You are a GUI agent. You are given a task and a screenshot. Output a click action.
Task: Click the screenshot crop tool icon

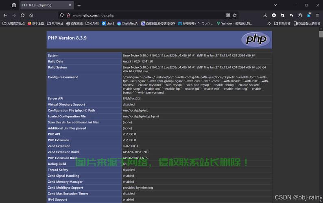[283, 15]
